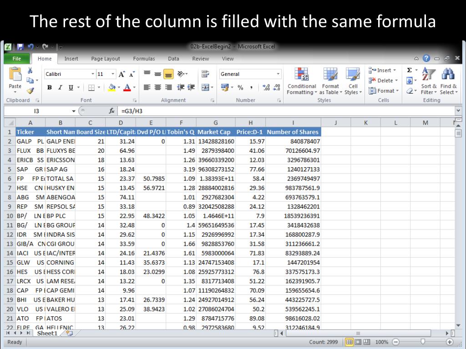Toggle Underline formatting
This screenshot has width=466, height=349.
coord(71,87)
